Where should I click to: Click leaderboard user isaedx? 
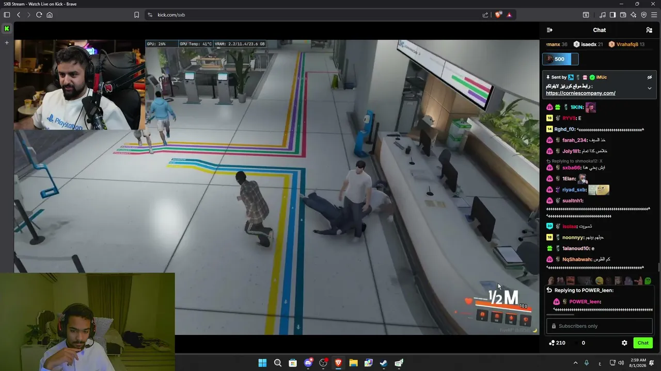point(588,44)
